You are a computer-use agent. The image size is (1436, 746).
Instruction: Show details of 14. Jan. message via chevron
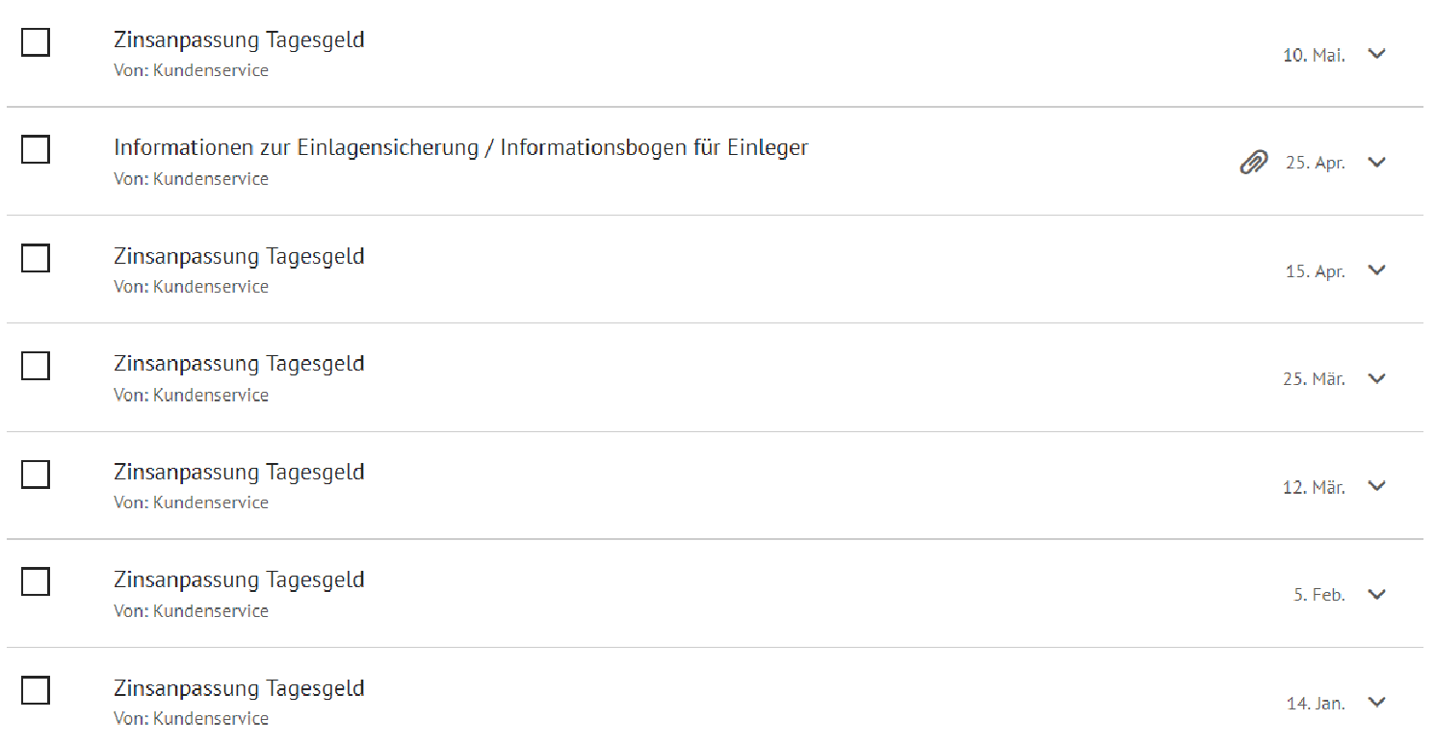[x=1377, y=702]
